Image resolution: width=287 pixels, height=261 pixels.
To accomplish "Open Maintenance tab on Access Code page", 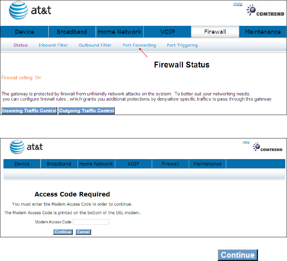I will point(207,164).
